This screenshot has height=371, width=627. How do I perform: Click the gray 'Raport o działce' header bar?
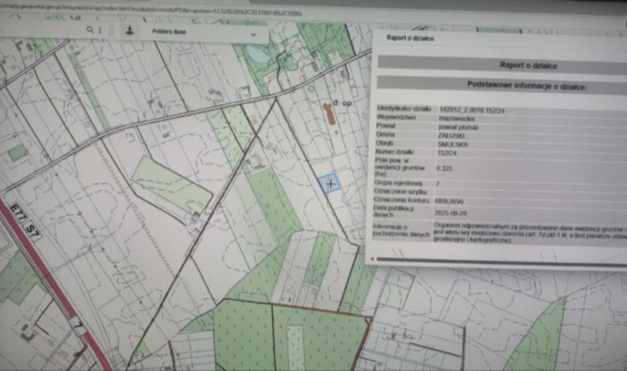click(x=502, y=65)
